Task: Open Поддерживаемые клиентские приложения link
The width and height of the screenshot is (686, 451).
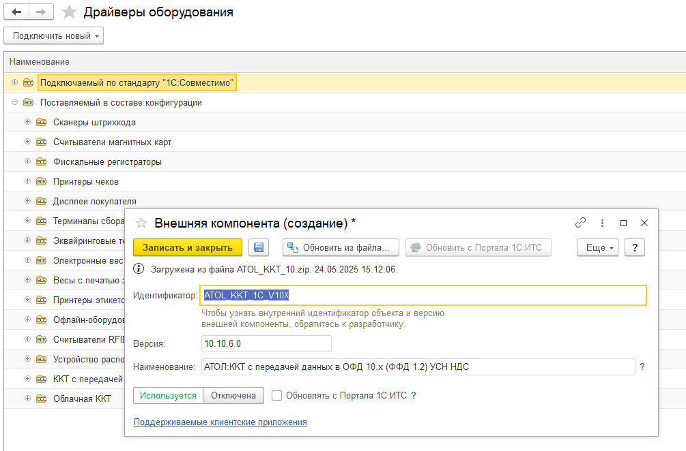Action: 220,422
